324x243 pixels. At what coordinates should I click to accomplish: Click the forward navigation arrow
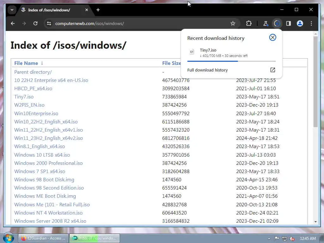24,23
